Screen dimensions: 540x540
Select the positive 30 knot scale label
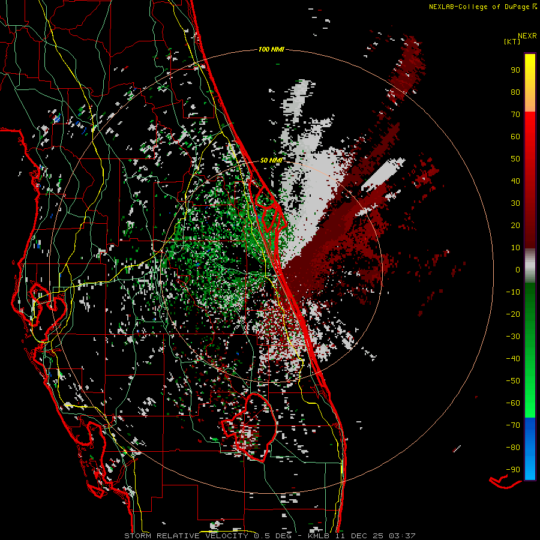coord(515,203)
